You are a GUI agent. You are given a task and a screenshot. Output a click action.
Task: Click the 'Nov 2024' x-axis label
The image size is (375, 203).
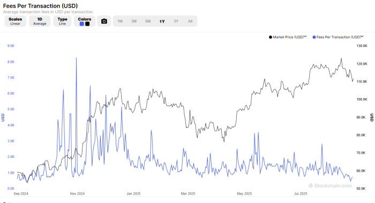pos(77,194)
